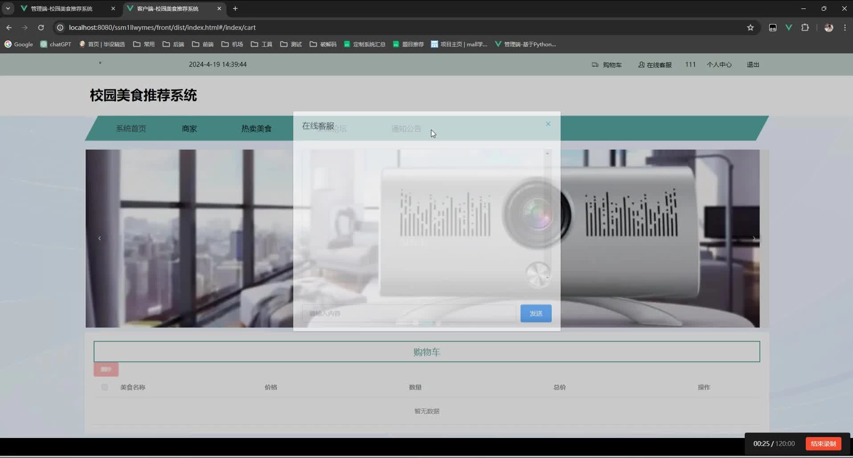
Task: Open the browser extensions puzzle icon
Action: [x=805, y=28]
